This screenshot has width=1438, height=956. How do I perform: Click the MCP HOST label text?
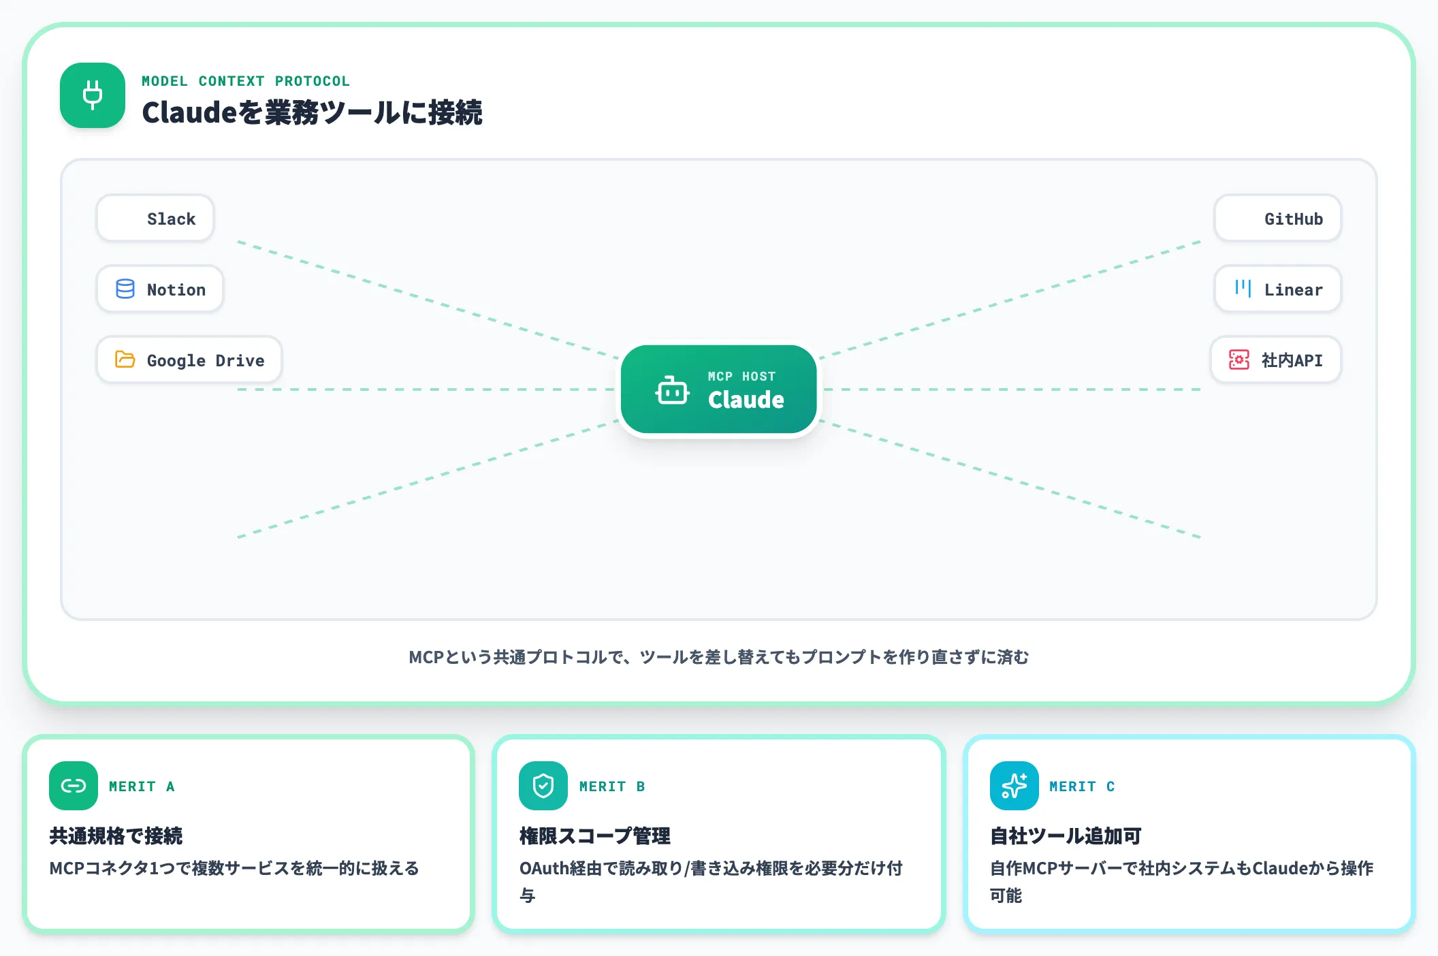click(x=741, y=377)
